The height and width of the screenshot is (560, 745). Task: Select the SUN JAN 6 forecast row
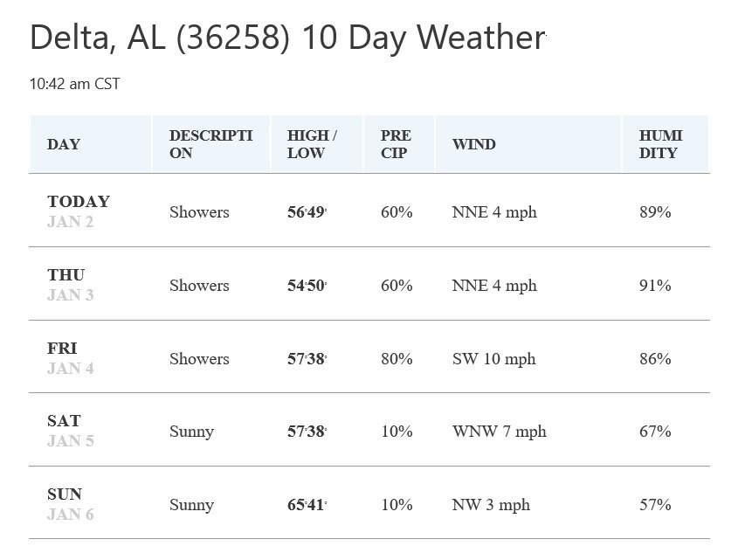tap(369, 503)
